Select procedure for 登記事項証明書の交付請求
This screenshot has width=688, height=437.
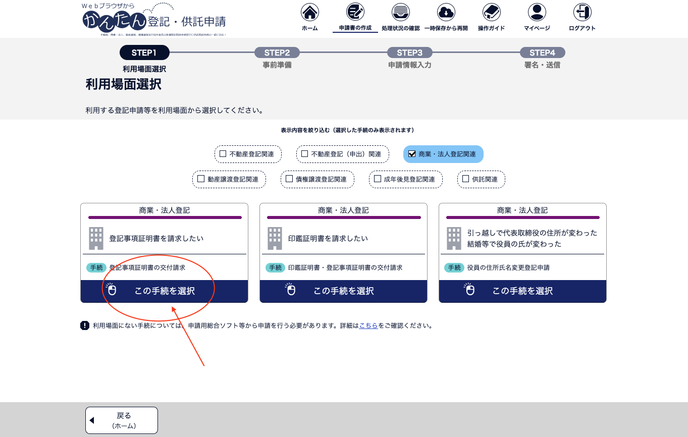tap(164, 291)
